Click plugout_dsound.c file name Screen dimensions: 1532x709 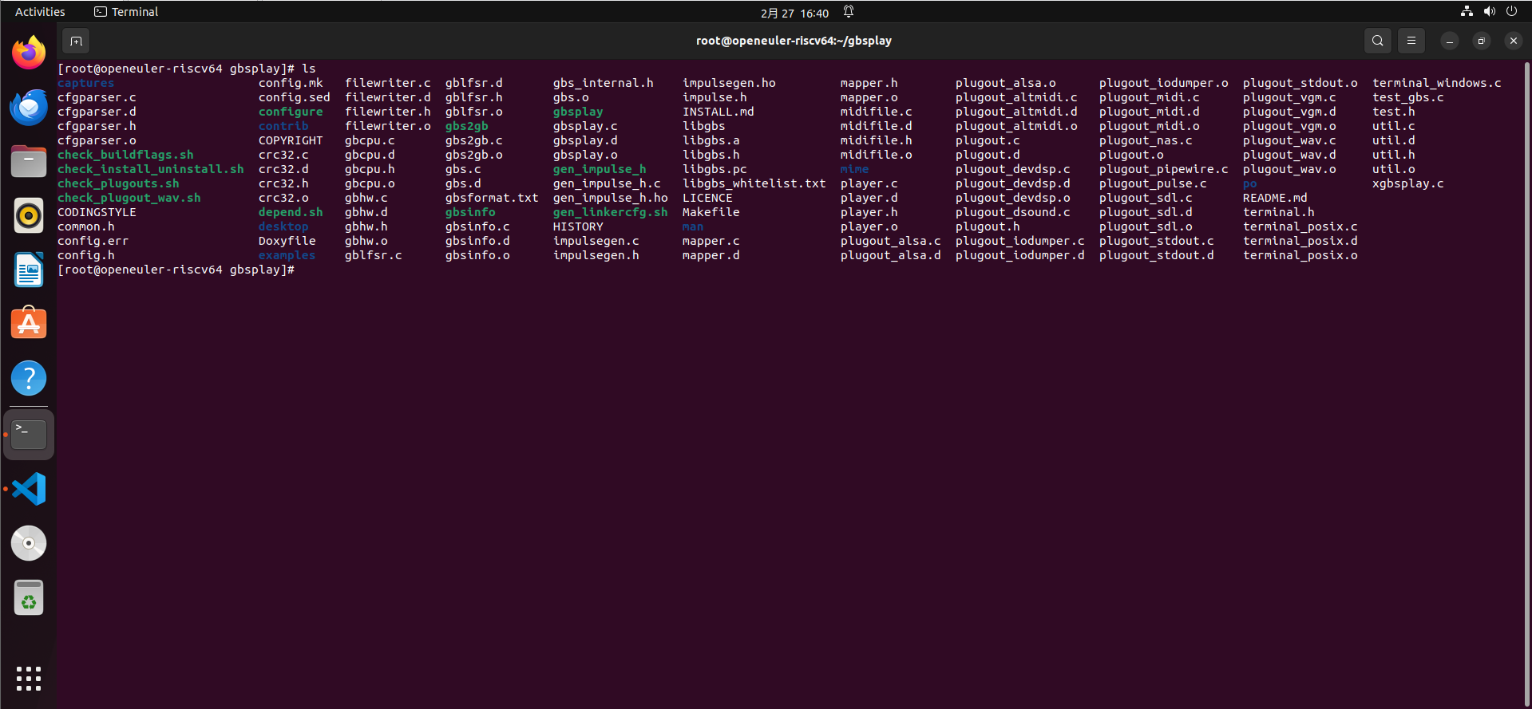(x=1013, y=212)
